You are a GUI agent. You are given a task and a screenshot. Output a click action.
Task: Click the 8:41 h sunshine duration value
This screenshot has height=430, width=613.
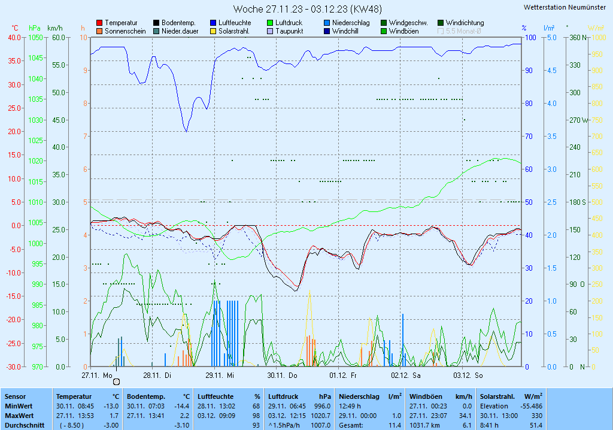coord(489,425)
